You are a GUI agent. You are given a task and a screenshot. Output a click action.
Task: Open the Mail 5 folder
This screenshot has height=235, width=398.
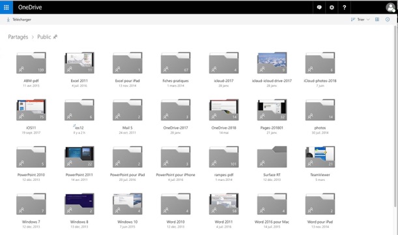point(128,110)
